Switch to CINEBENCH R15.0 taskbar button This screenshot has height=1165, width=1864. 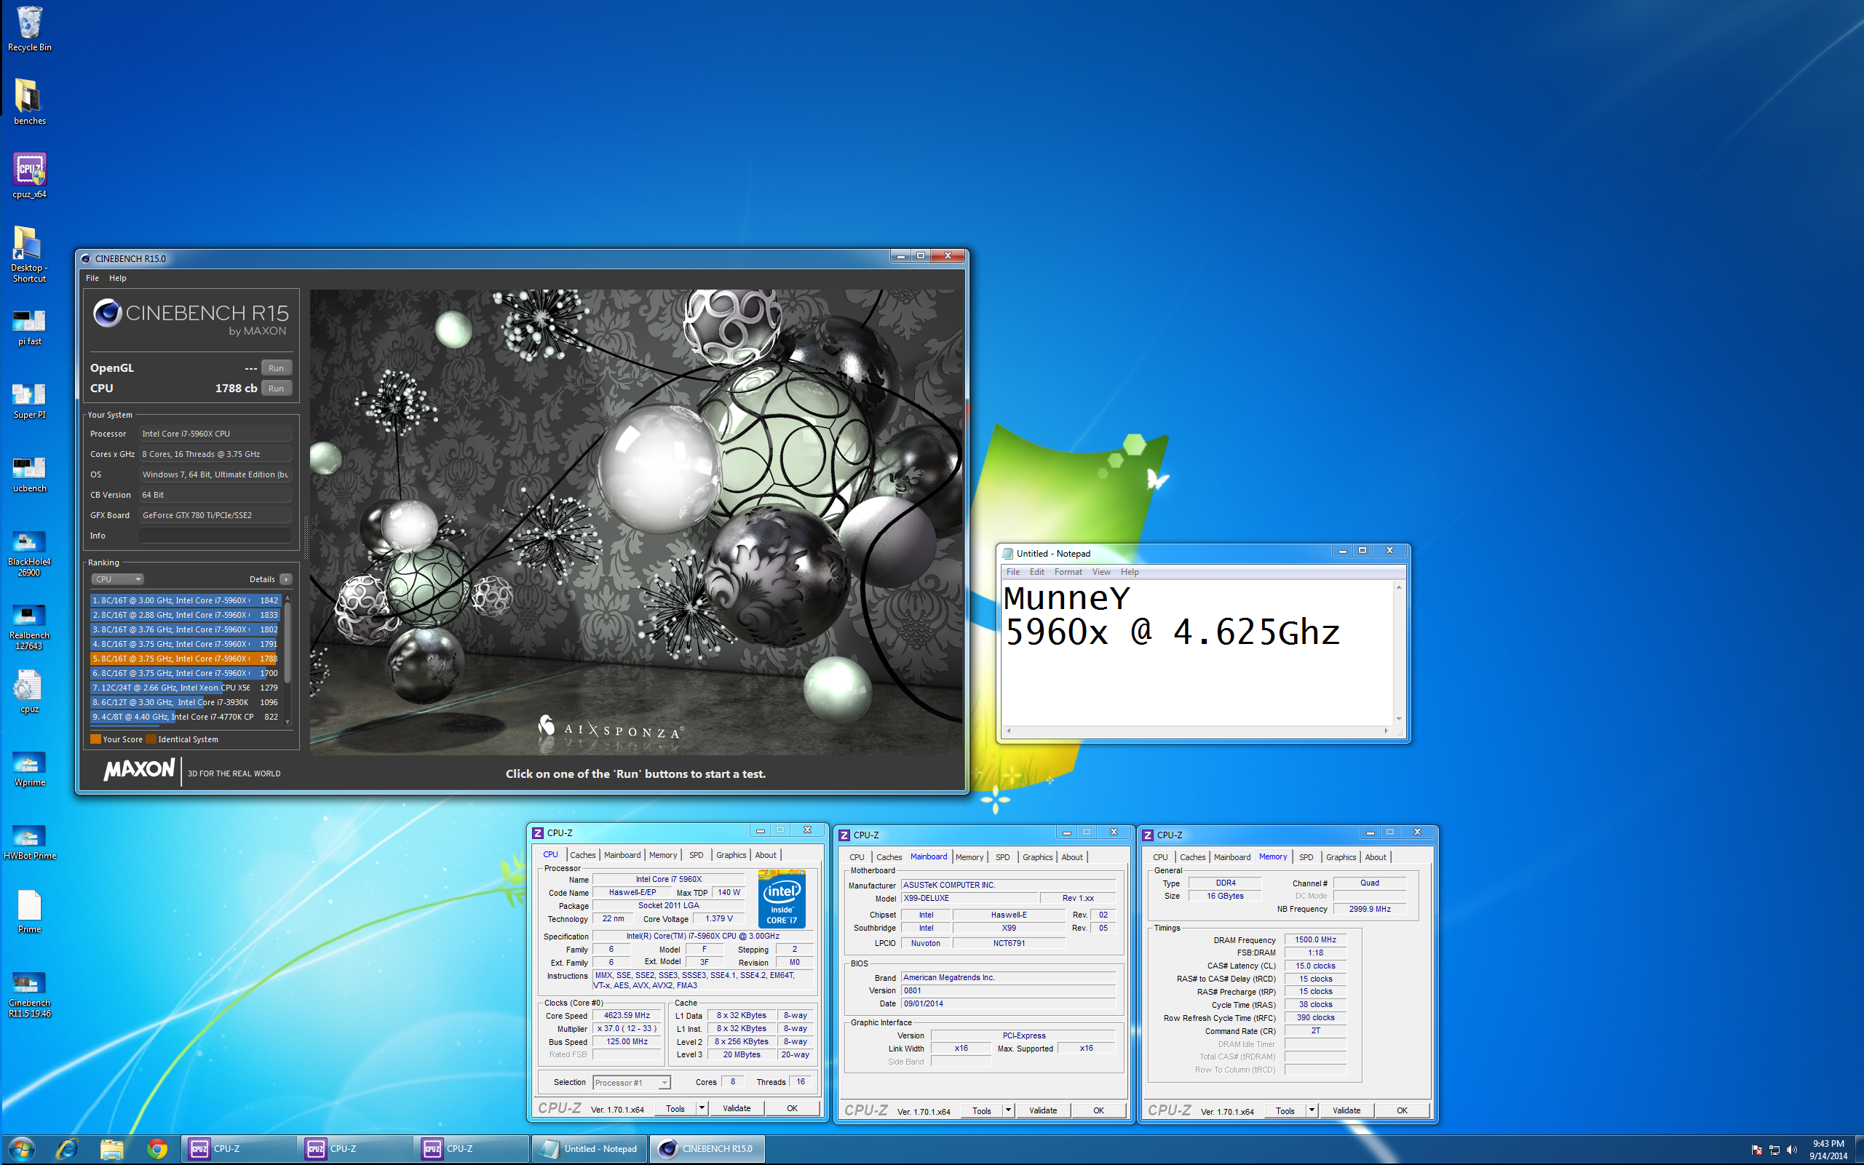(x=707, y=1149)
